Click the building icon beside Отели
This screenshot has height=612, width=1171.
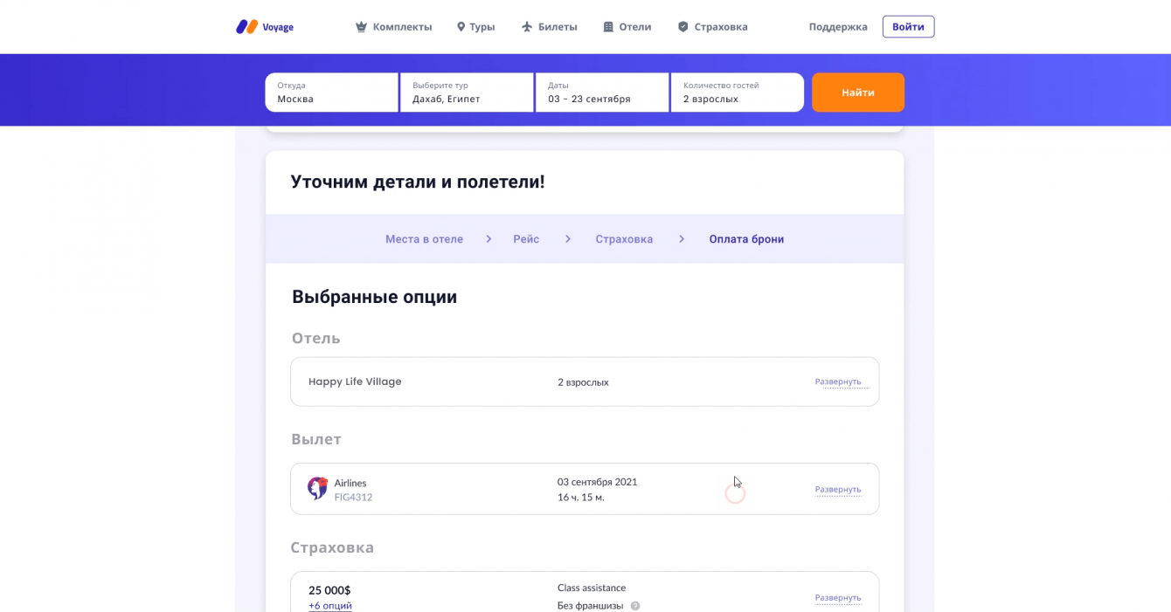pyautogui.click(x=608, y=27)
